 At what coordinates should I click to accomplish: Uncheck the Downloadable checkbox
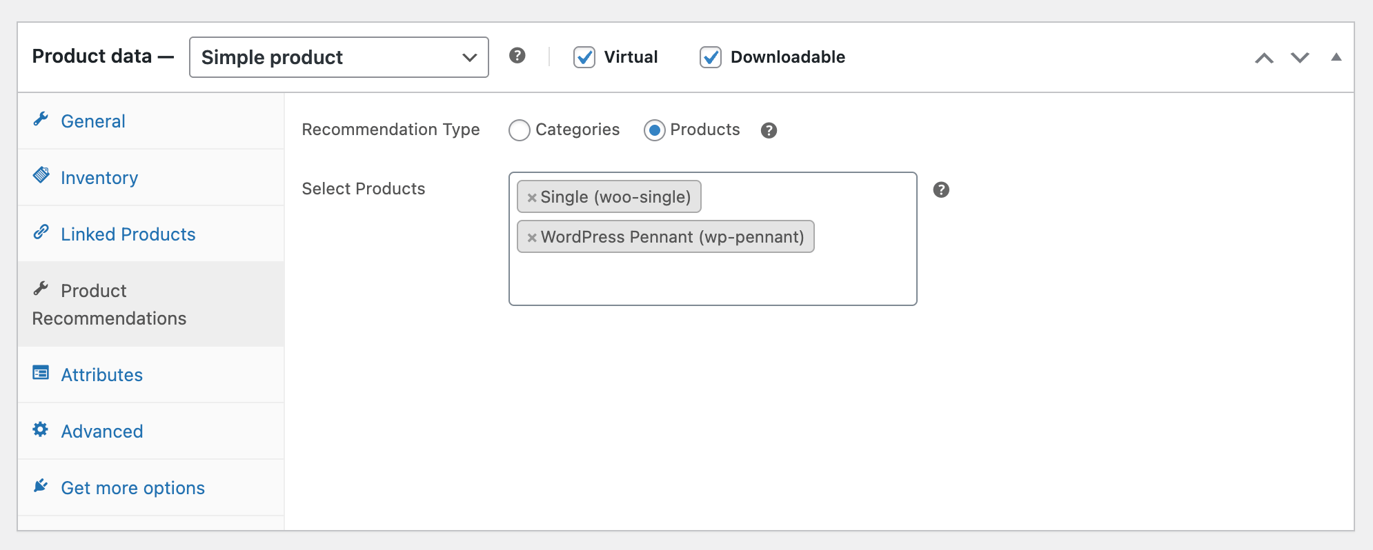point(711,57)
